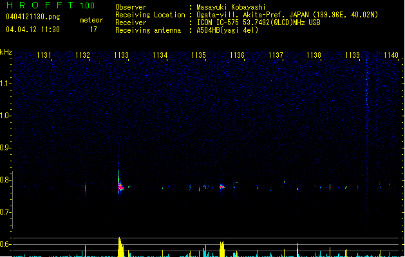This screenshot has height=257, width=405.
Task: Click the 0.6 kHz frequency tick label
Action: 5,244
